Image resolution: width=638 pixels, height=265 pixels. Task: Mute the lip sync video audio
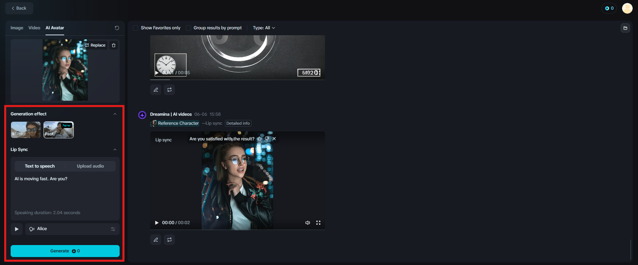pyautogui.click(x=308, y=223)
